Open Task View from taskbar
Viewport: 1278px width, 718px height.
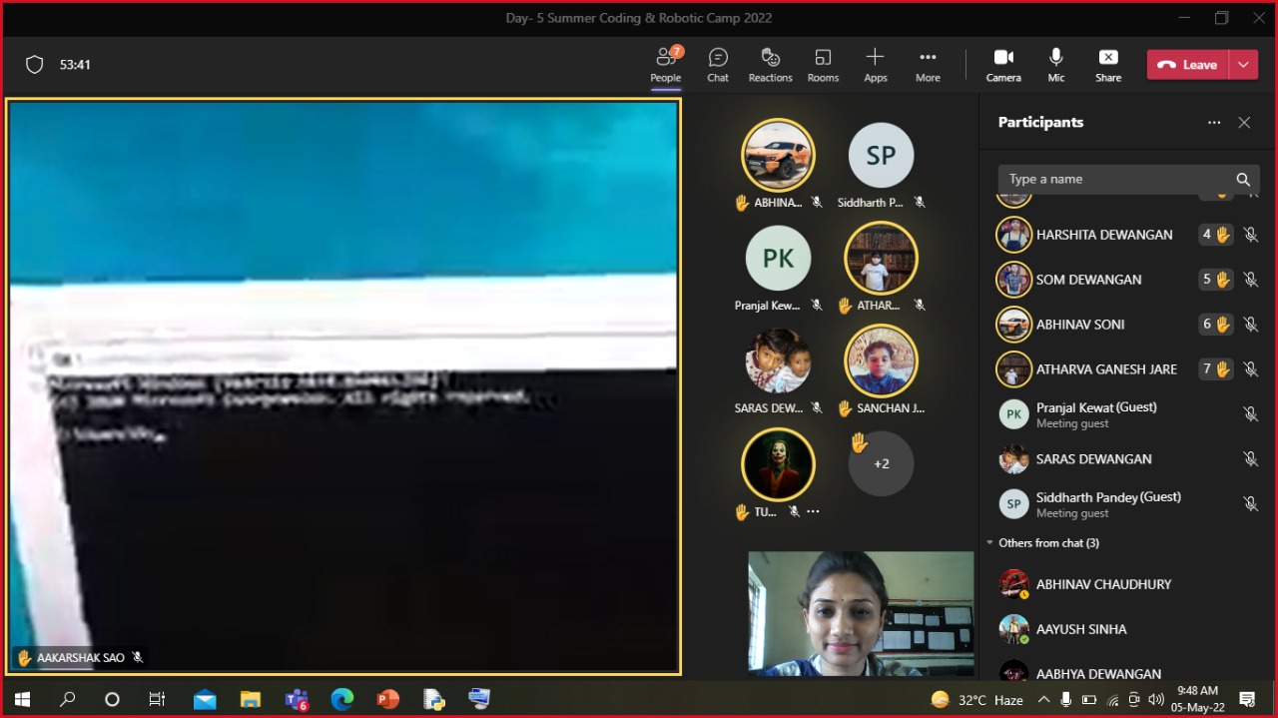pos(157,700)
